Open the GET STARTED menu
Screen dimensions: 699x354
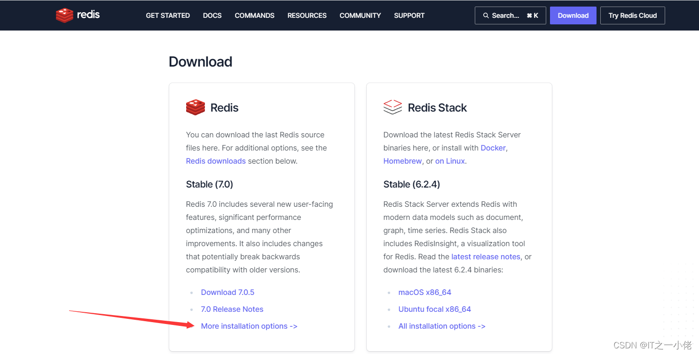168,15
